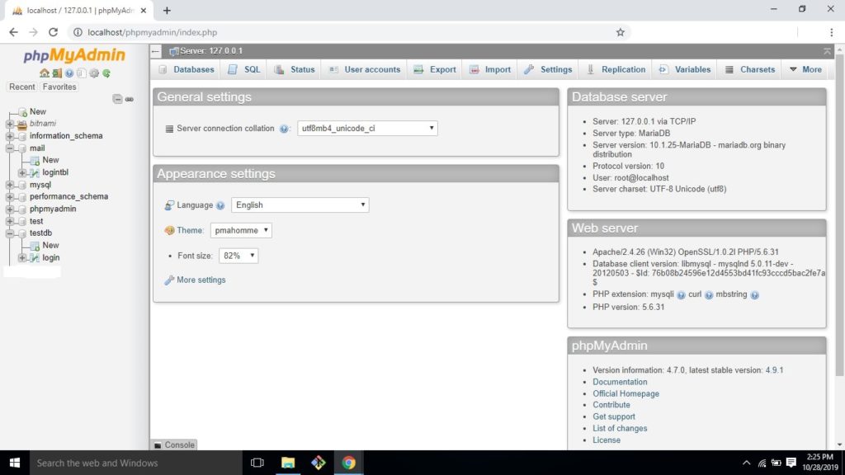The image size is (845, 475).
Task: Click the bitnami database icon
Action: coord(22,124)
